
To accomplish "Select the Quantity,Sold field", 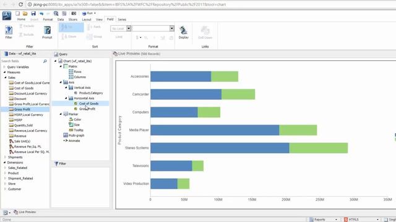I will 24,125.
